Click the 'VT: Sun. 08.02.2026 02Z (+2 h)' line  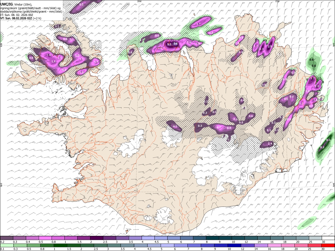21,18
